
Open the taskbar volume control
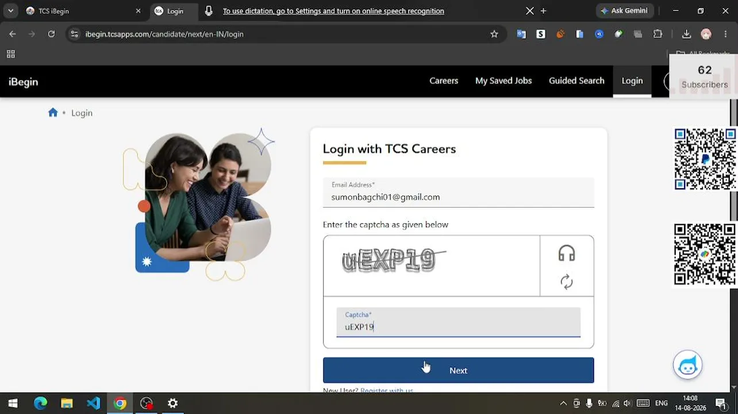pyautogui.click(x=627, y=404)
